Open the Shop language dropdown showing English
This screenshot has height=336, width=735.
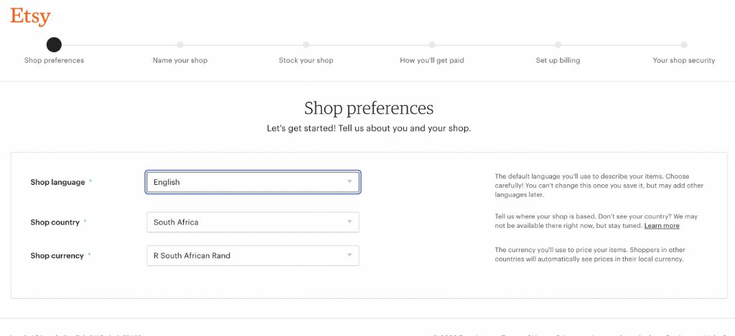point(253,182)
